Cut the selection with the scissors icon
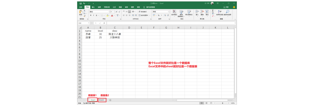The image size is (309, 107). (85, 11)
